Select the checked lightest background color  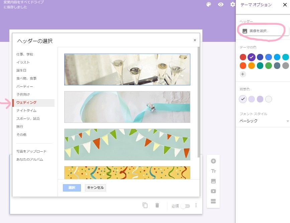243,99
